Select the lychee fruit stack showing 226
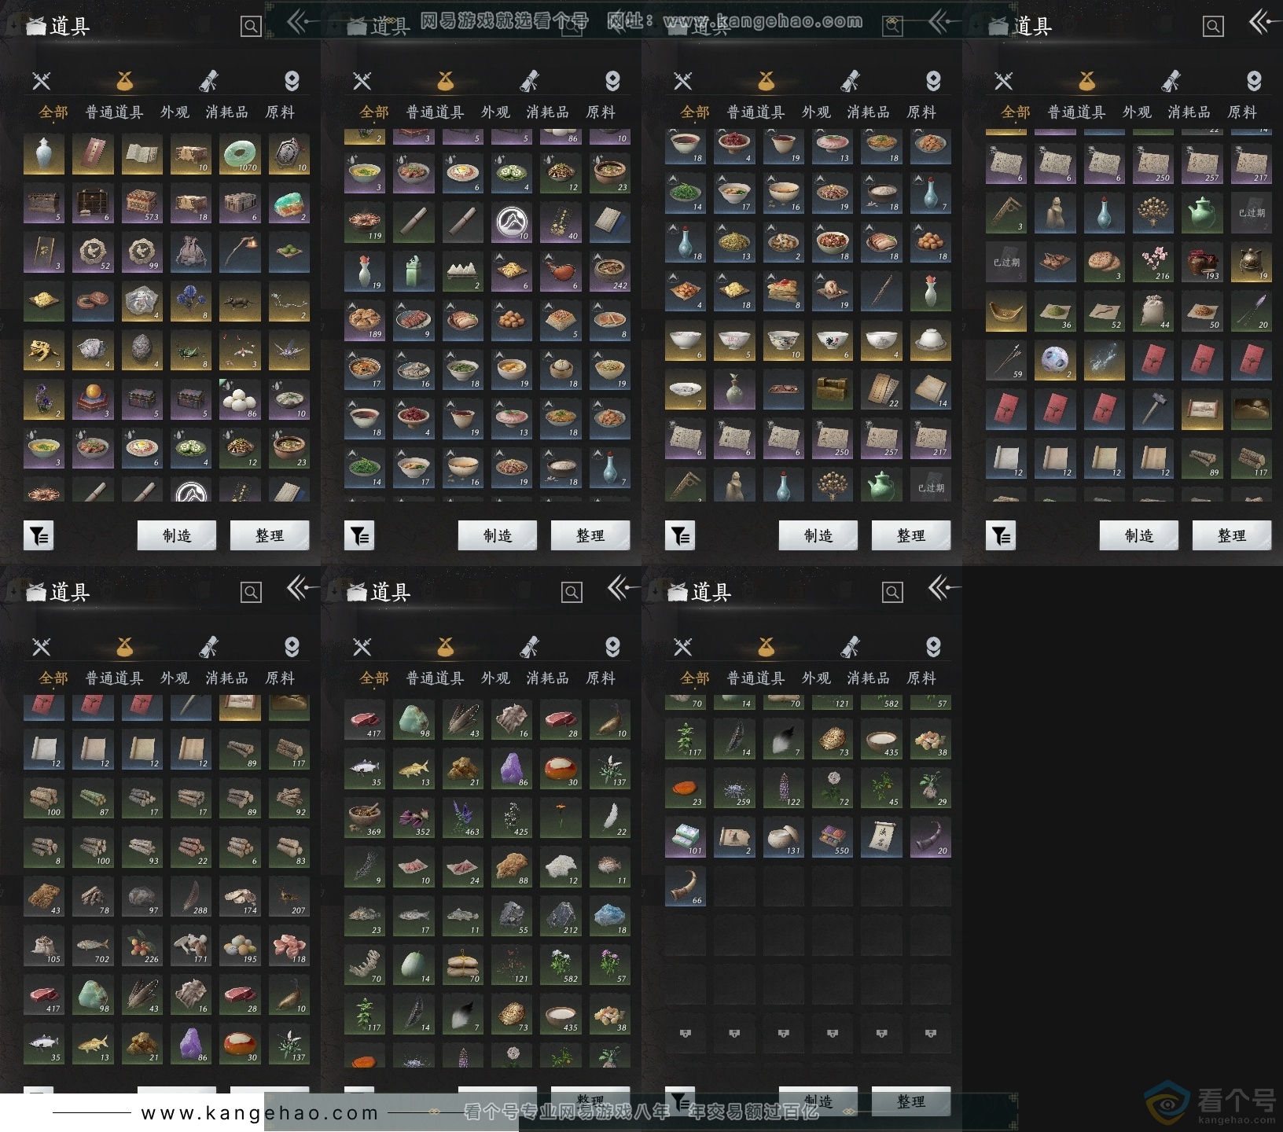 [142, 946]
